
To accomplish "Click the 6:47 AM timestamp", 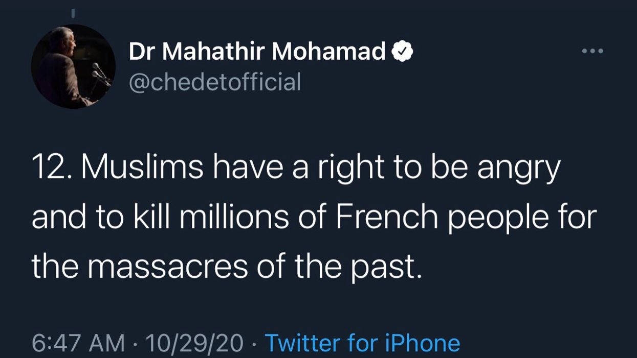I will [78, 343].
